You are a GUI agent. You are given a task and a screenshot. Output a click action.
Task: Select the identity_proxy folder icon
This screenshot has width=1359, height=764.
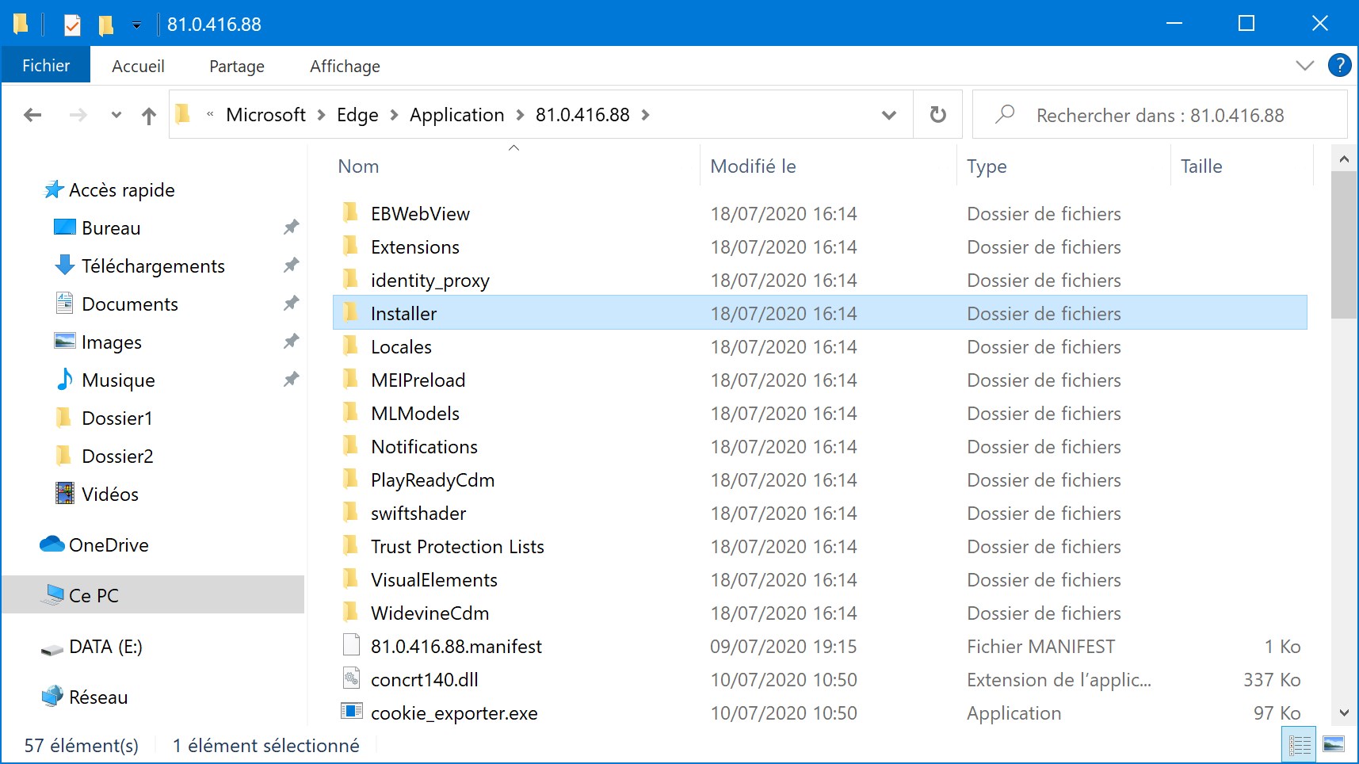(x=350, y=280)
